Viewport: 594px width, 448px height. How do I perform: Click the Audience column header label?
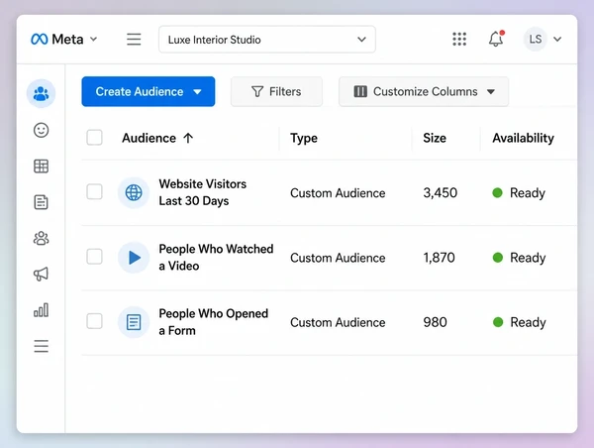click(x=148, y=138)
